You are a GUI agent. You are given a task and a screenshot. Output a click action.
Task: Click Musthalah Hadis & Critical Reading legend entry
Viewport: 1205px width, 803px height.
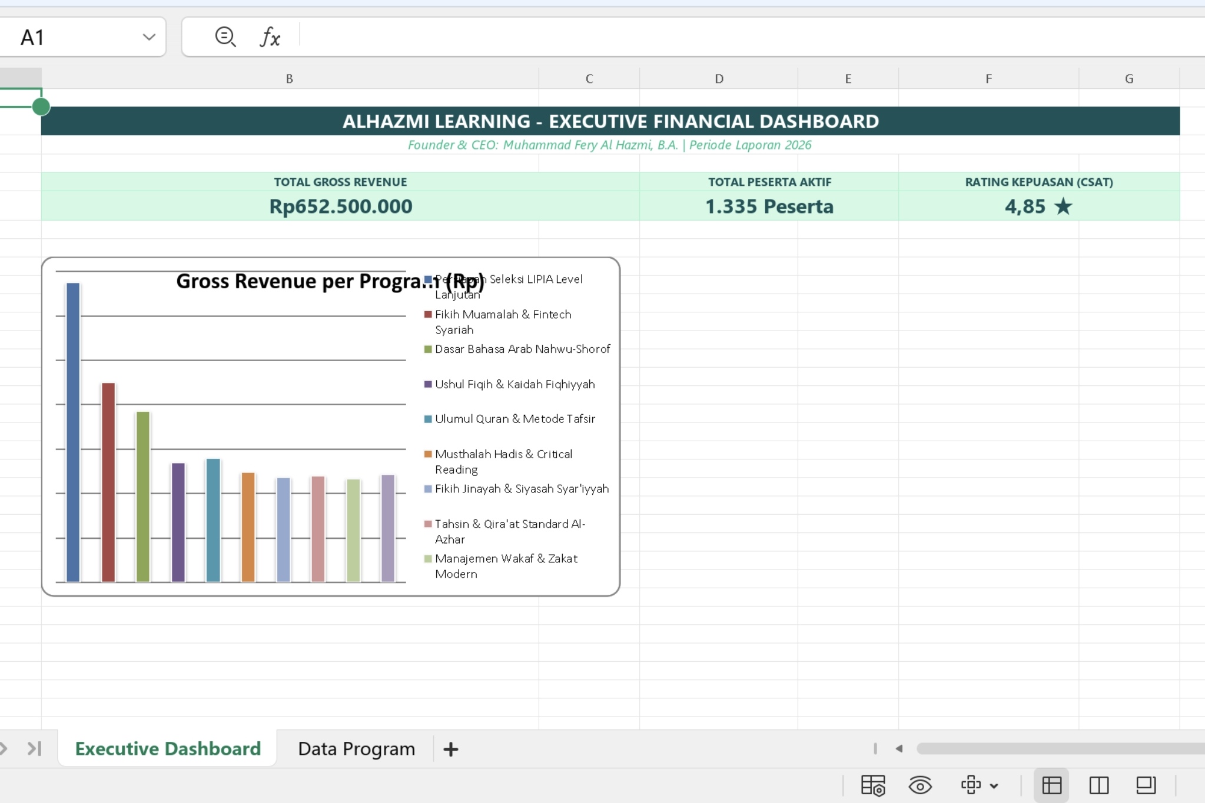[499, 462]
